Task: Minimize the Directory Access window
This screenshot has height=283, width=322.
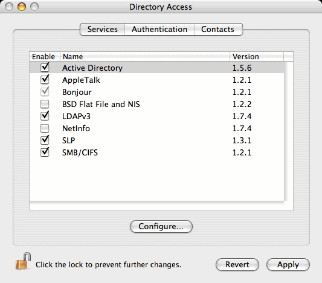Action: (x=22, y=7)
